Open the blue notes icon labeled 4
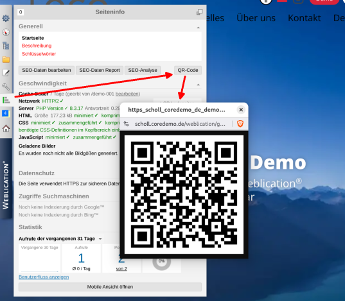The width and height of the screenshot is (345, 301). click(6, 114)
